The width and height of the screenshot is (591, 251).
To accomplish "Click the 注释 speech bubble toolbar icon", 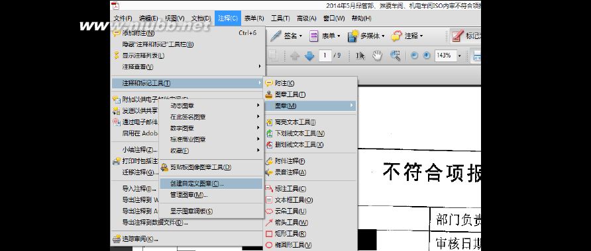I will 396,36.
